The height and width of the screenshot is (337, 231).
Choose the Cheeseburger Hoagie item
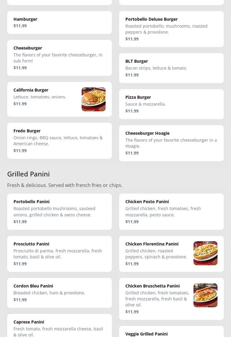171,143
